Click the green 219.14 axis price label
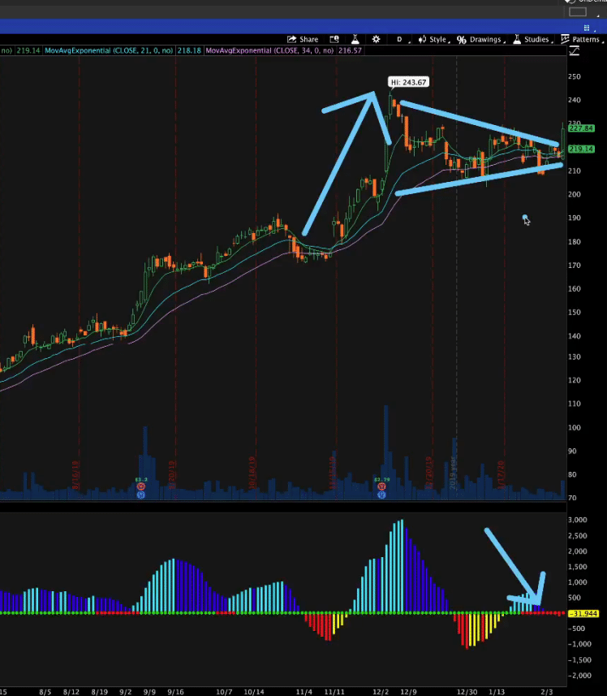This screenshot has height=696, width=607. click(x=581, y=149)
